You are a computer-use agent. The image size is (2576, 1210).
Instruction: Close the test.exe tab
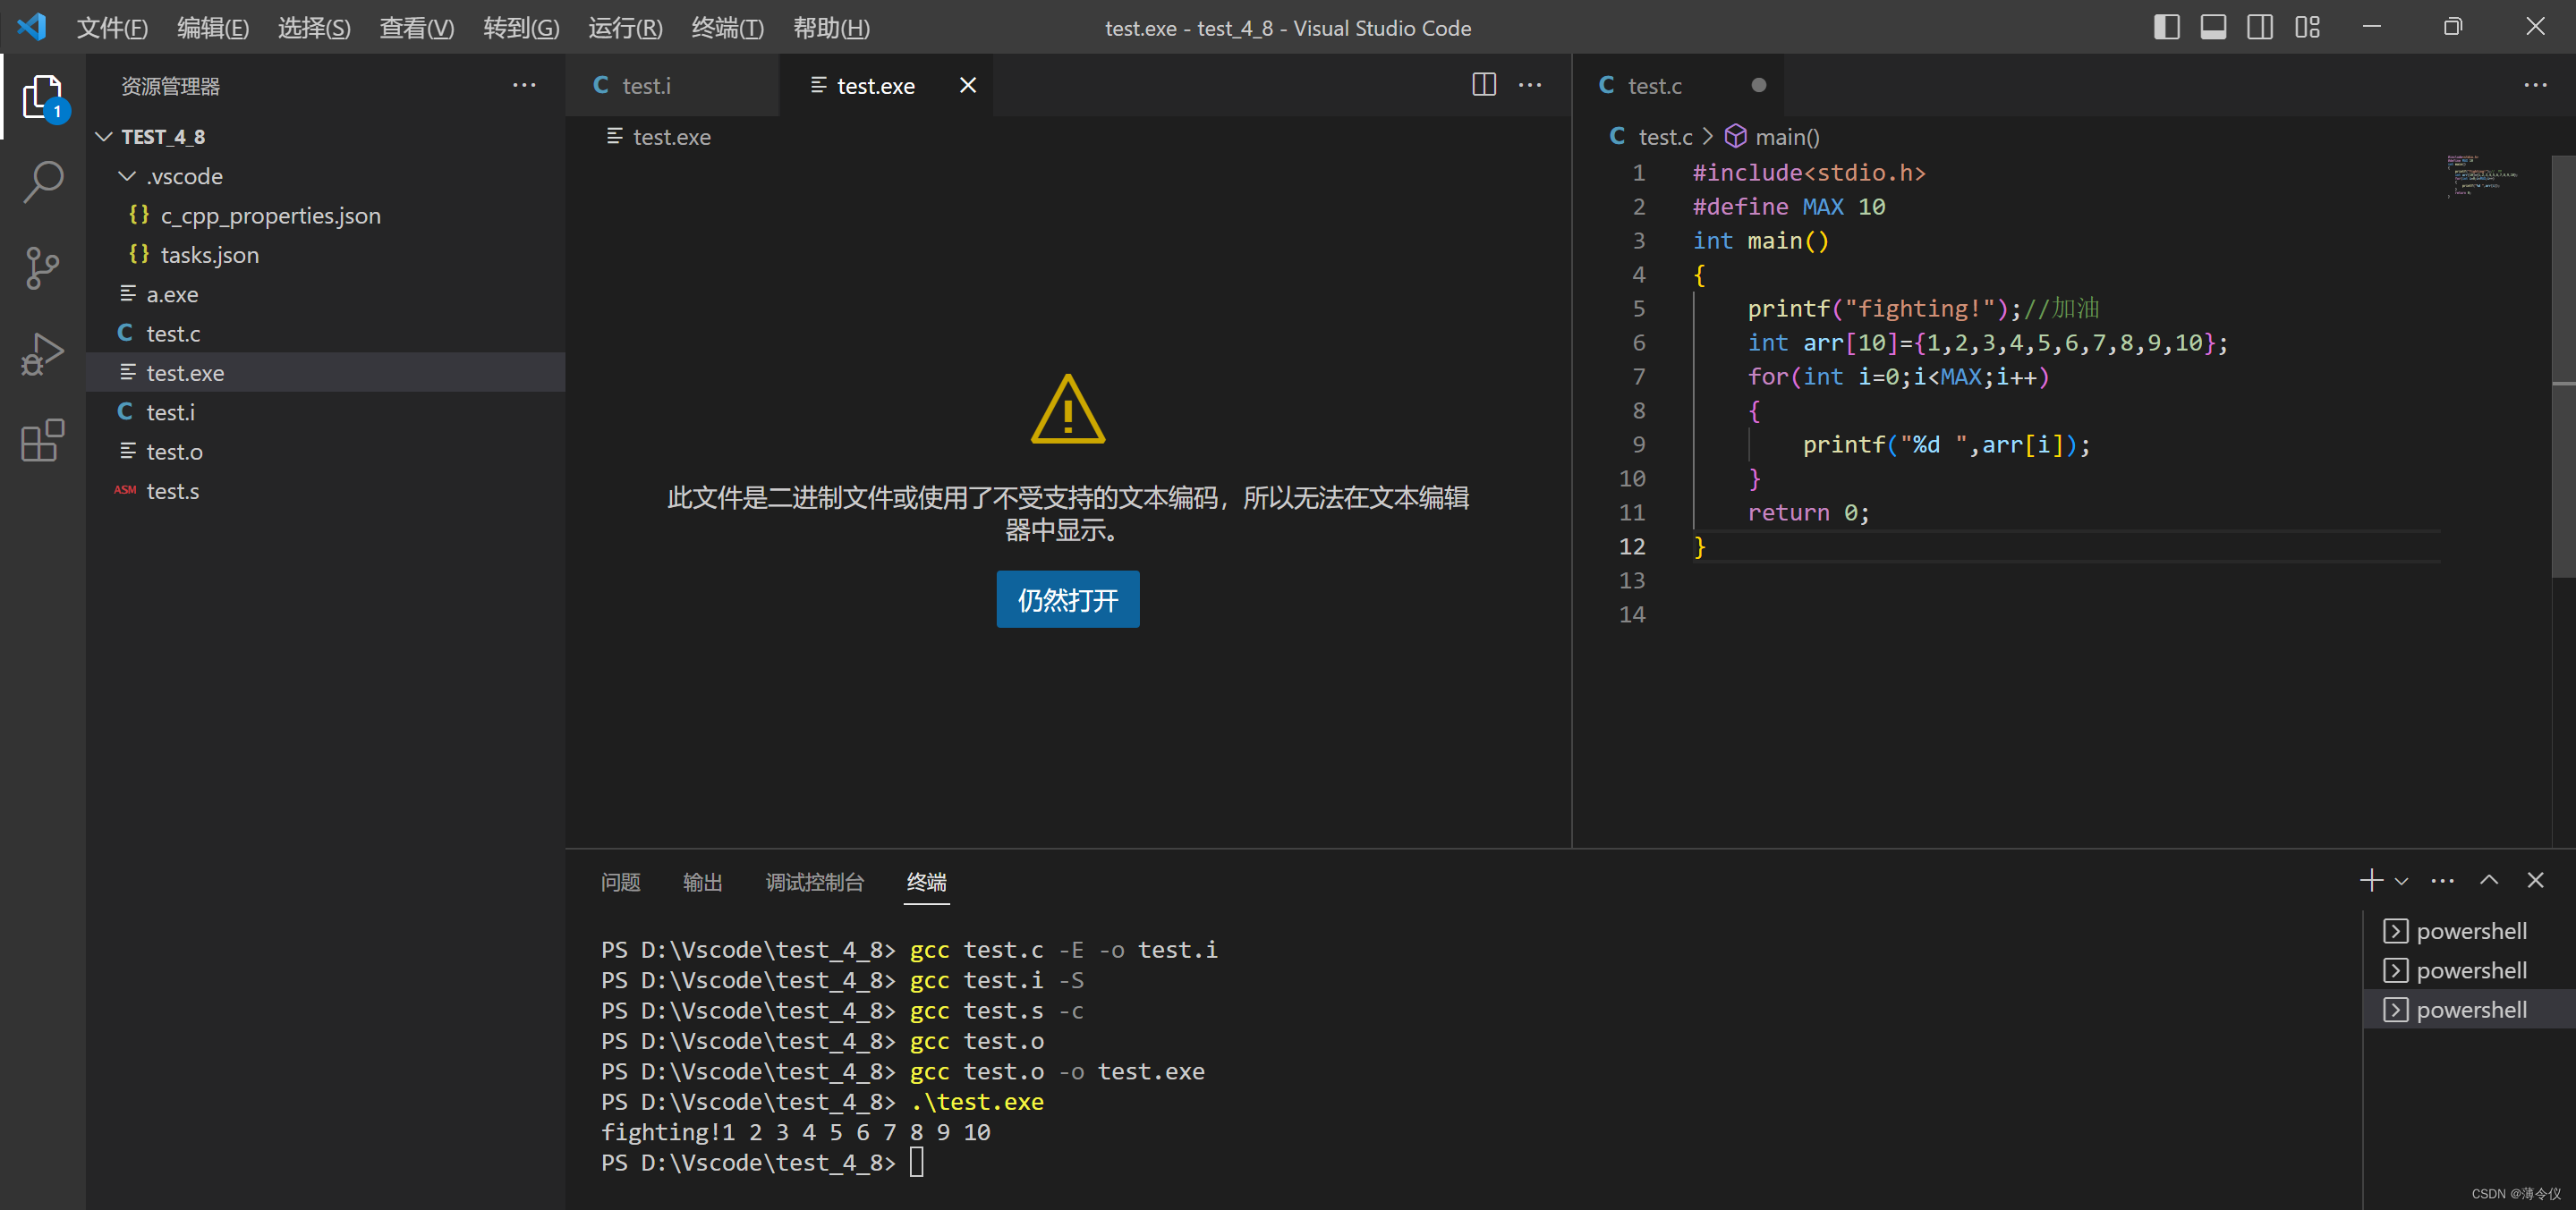[967, 85]
